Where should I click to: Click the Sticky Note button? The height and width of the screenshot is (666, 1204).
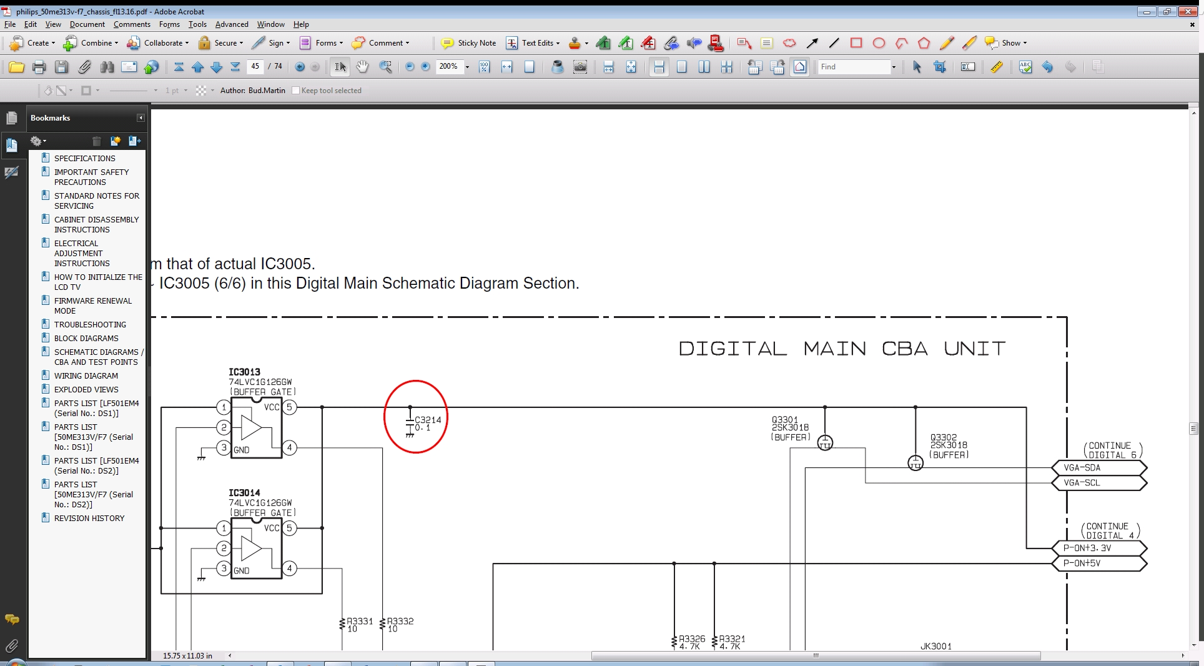469,43
